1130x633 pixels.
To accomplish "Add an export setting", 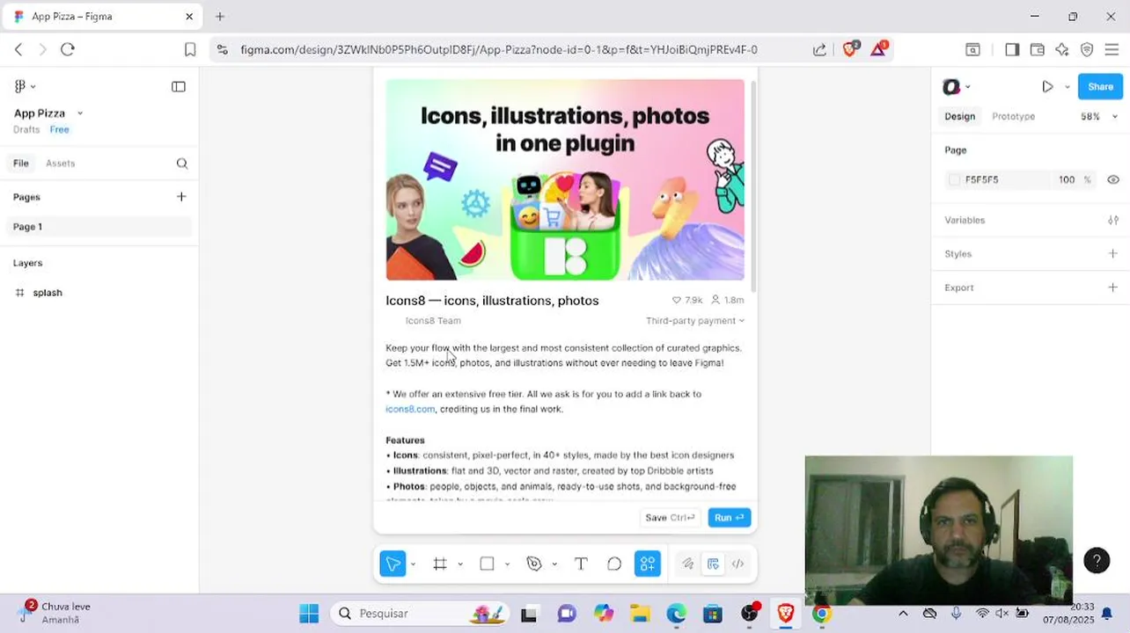I will (x=1112, y=287).
